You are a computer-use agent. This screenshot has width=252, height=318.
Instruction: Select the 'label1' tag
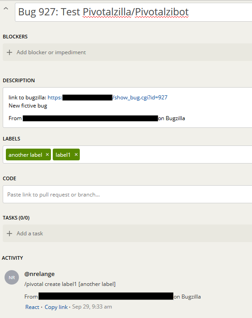pyautogui.click(x=63, y=155)
